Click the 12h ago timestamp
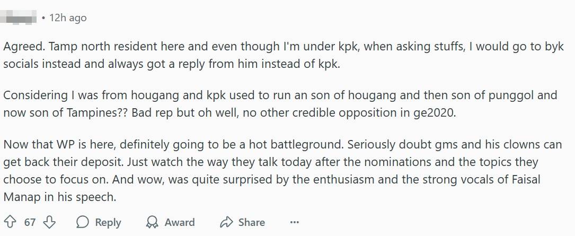575x236 pixels. (x=67, y=18)
